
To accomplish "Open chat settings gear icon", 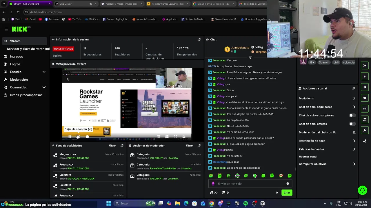I will click(277, 193).
